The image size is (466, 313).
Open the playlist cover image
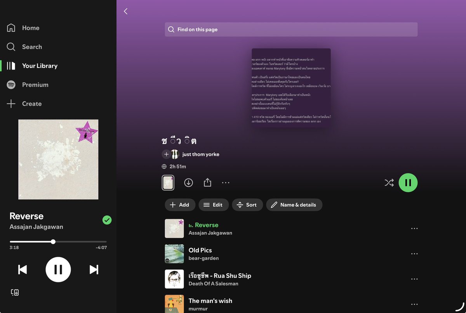(291, 88)
